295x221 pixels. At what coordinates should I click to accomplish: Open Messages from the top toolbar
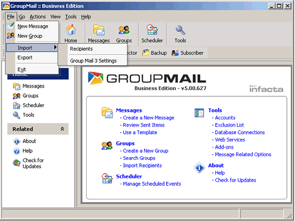tap(99, 34)
